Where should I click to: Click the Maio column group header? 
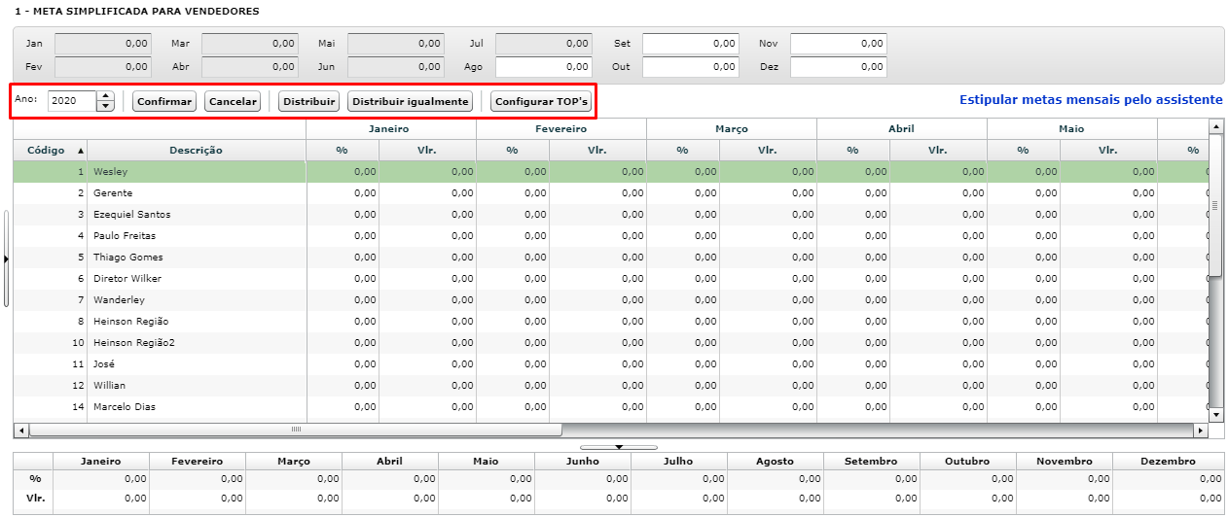tap(1072, 128)
